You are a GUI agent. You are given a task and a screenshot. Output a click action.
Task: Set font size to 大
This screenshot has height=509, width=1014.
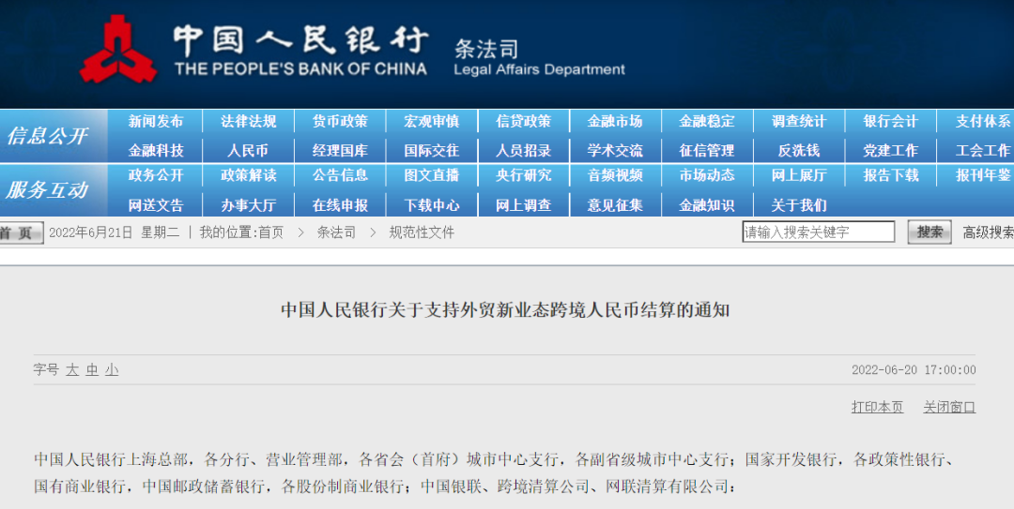pyautogui.click(x=72, y=370)
